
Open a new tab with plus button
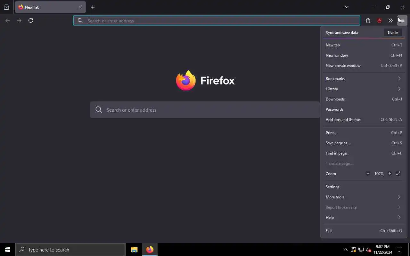point(93,7)
